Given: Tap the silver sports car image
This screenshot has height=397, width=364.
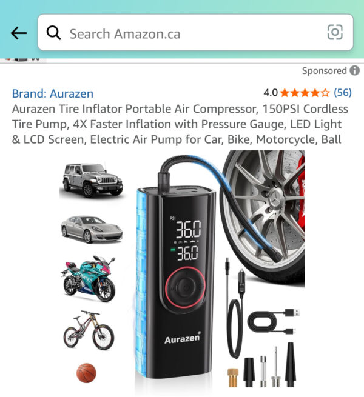Looking at the screenshot, I should click(92, 229).
